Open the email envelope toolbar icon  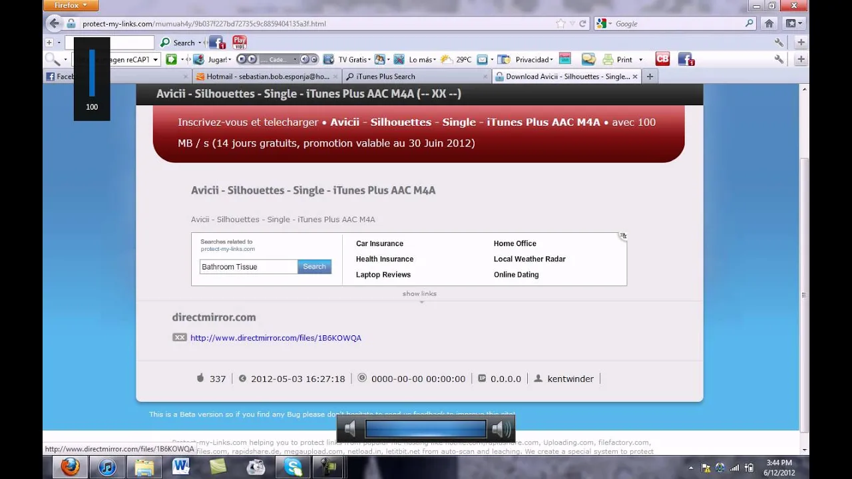(x=482, y=59)
